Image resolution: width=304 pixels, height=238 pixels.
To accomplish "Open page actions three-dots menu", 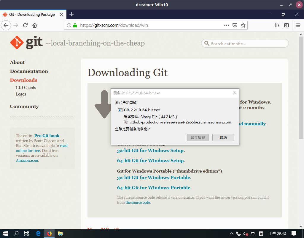I will click(227, 25).
